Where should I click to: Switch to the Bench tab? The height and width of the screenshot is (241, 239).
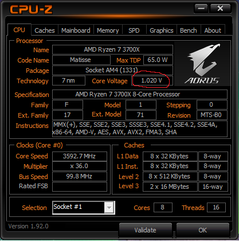click(189, 30)
